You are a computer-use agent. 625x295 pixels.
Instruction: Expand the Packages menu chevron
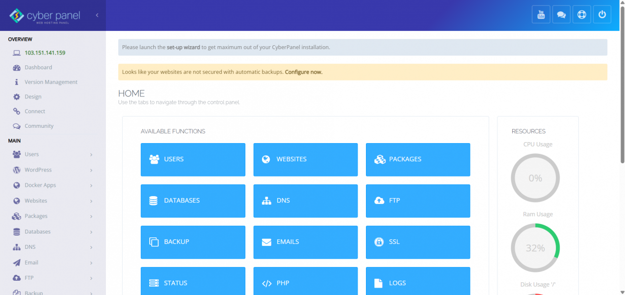click(92, 216)
